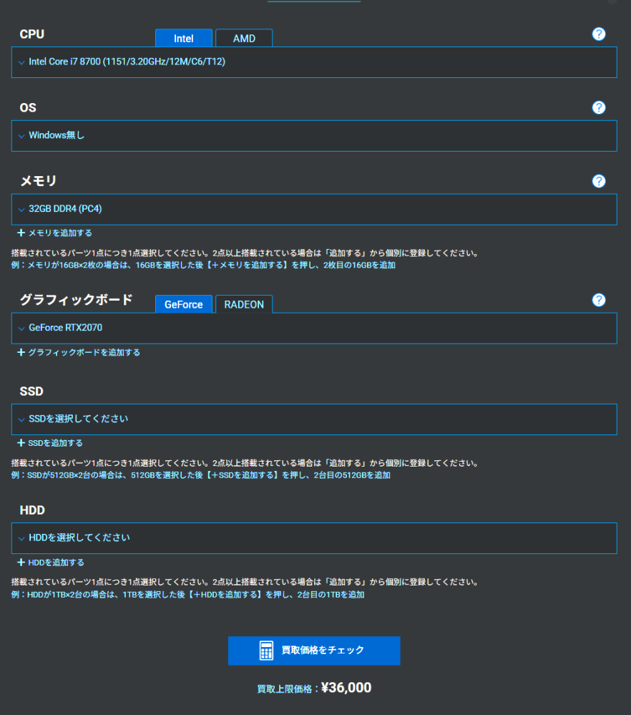Click the plus icon beside SSDを追加する
The image size is (631, 715).
point(21,443)
